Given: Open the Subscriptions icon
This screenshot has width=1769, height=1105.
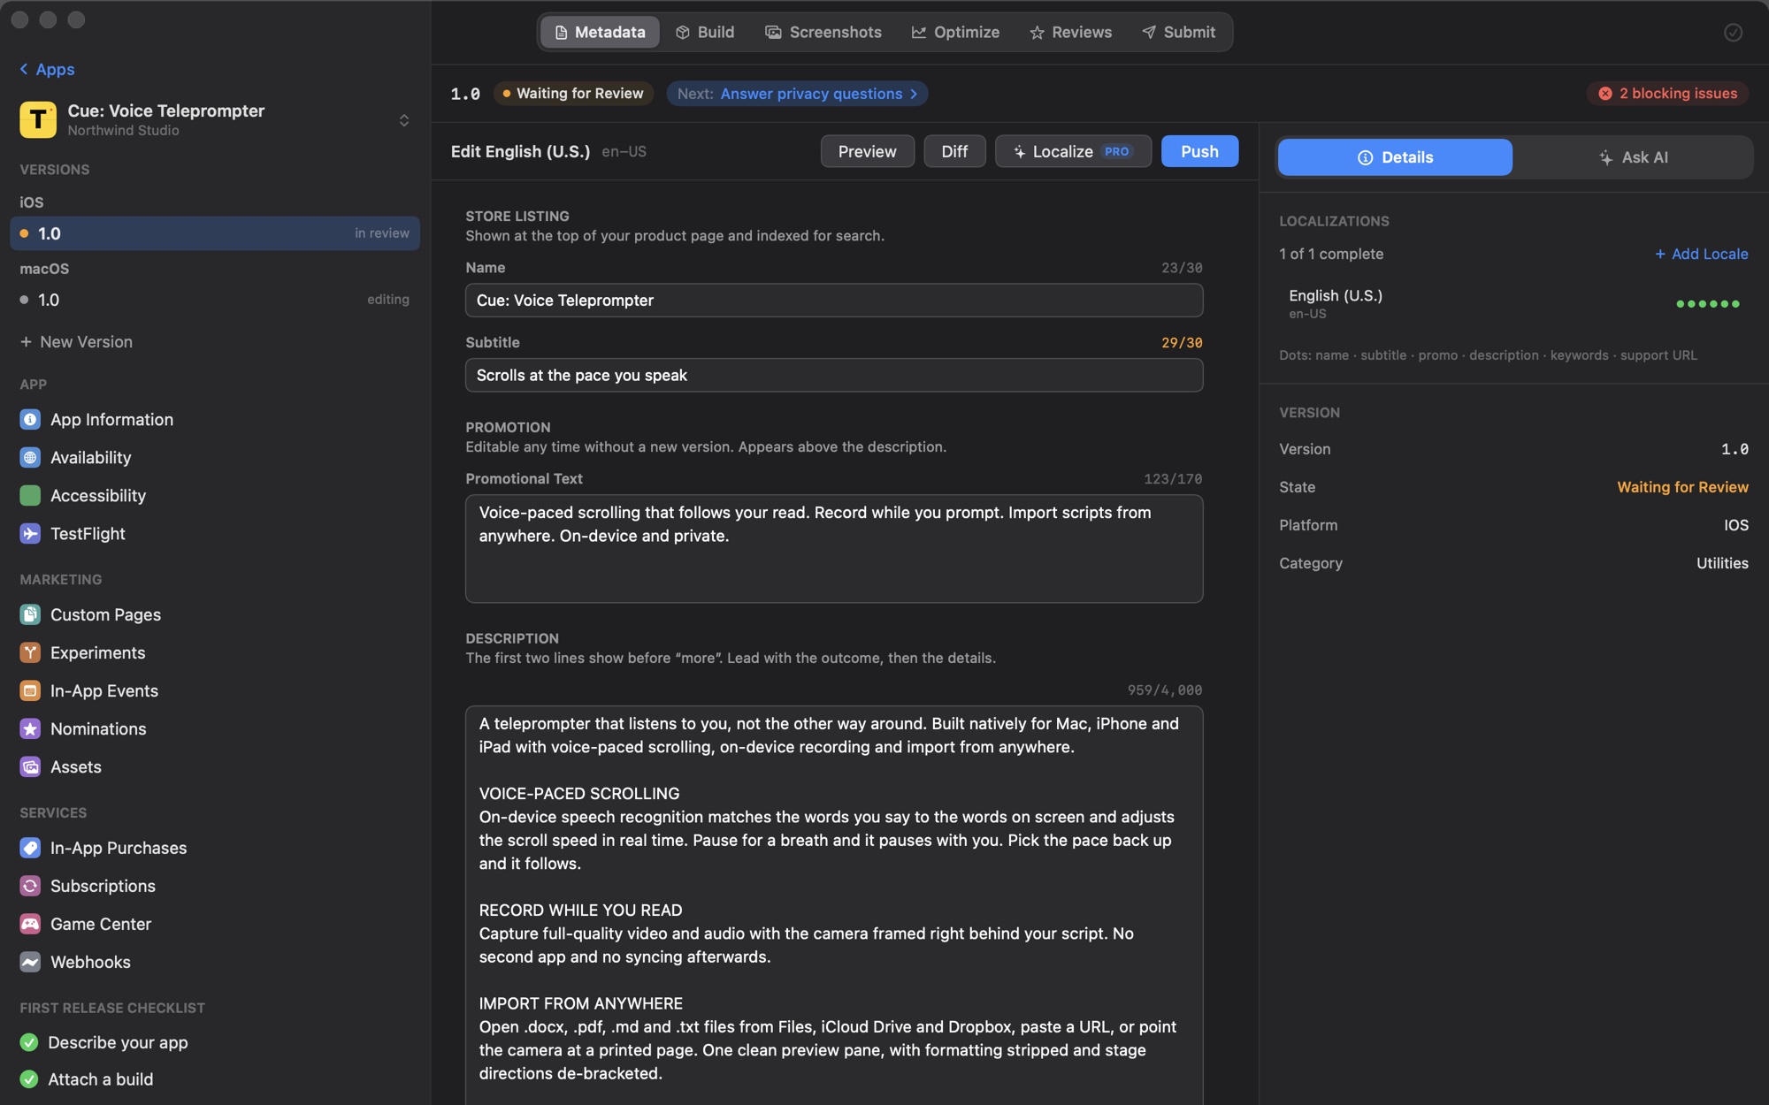Looking at the screenshot, I should [x=30, y=886].
